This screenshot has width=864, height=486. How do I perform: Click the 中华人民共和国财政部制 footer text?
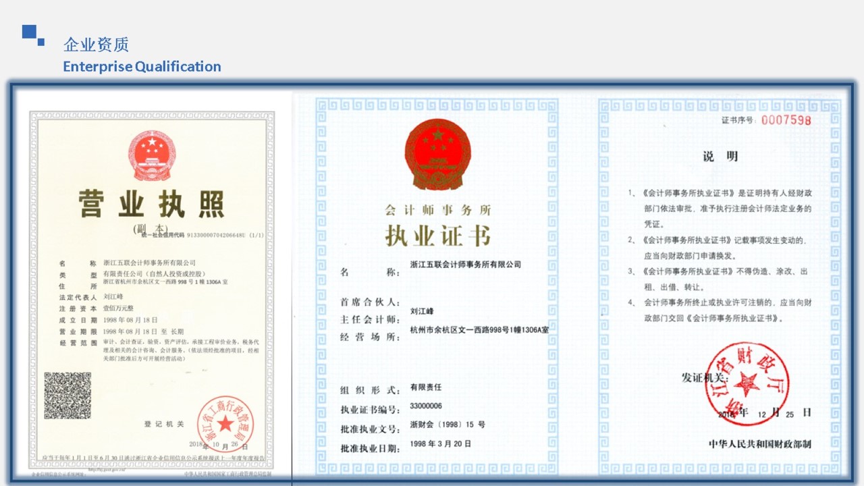tap(759, 444)
